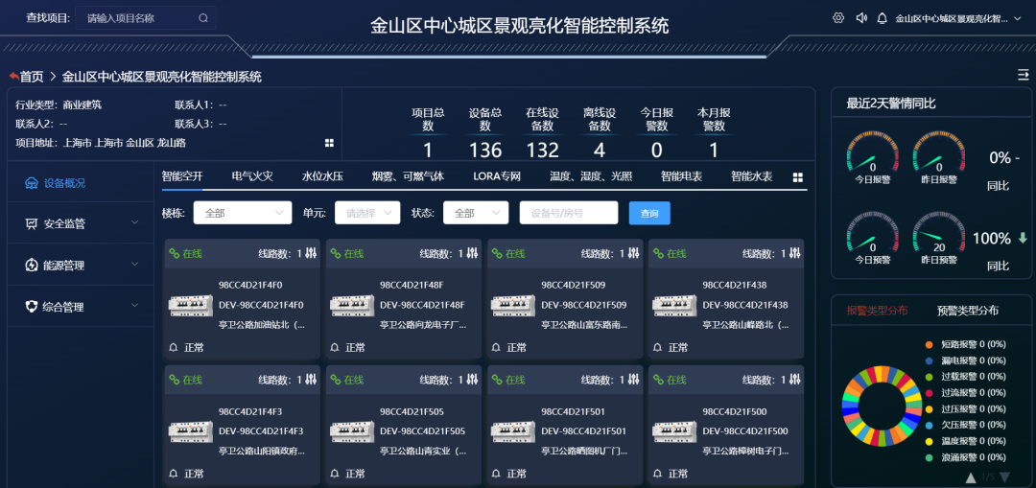The image size is (1036, 488).
Task: Expand the 能源管理 sidebar menu chevron
Action: pyautogui.click(x=135, y=265)
